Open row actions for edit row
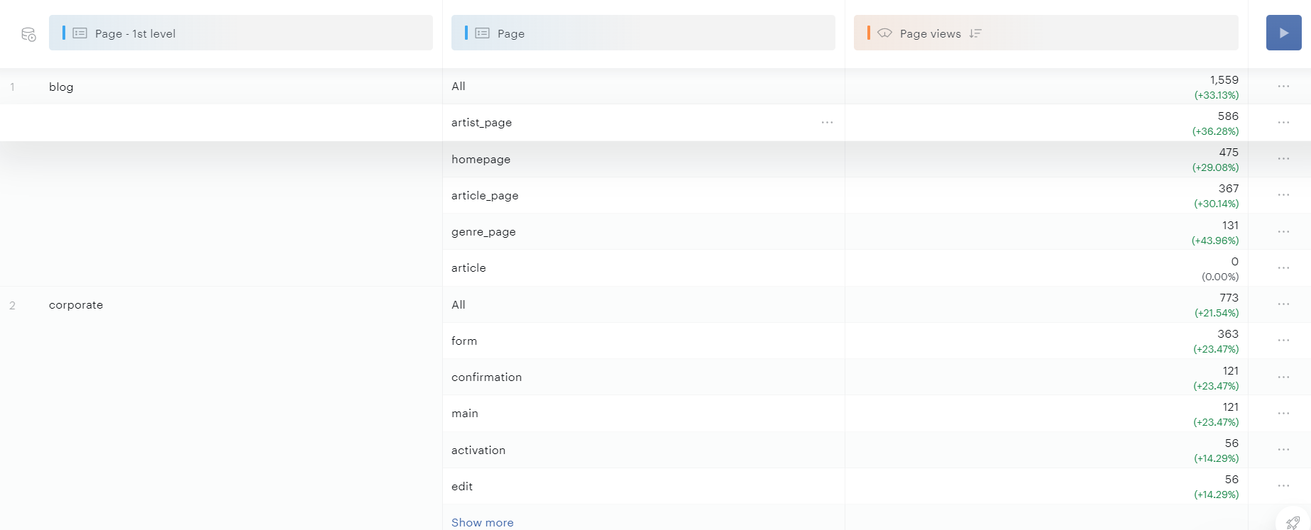The image size is (1311, 530). [x=1283, y=486]
